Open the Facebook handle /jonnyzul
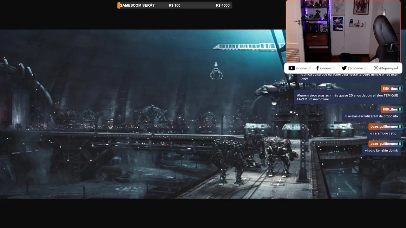The image size is (406, 228). click(327, 68)
